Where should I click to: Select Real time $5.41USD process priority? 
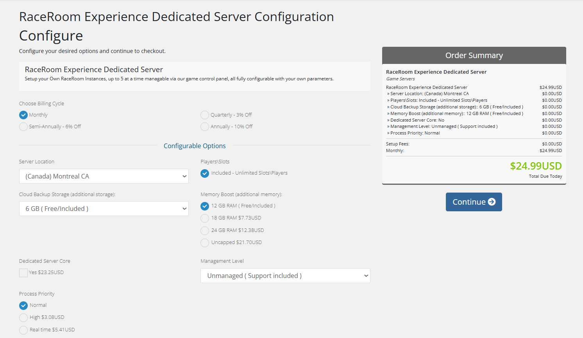(23, 330)
